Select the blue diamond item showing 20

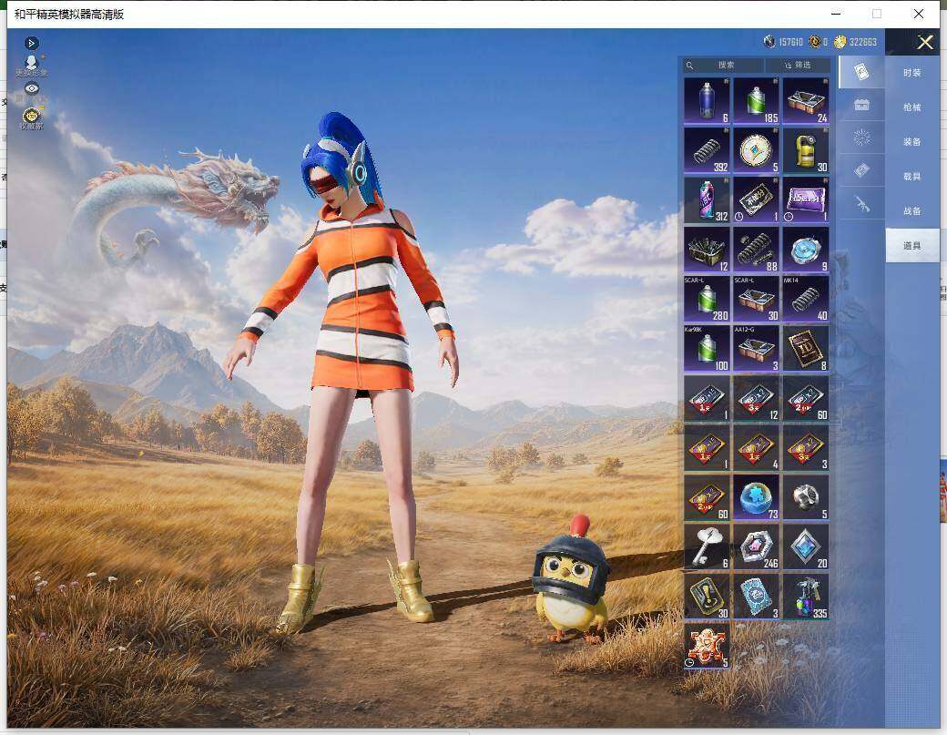click(x=805, y=546)
